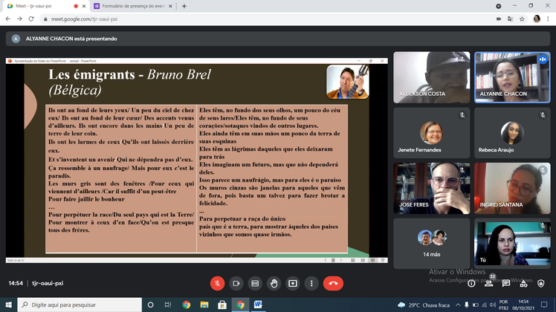The width and height of the screenshot is (556, 312).
Task: Go to next slide in PowerPoint status bar
Action: (341, 260)
